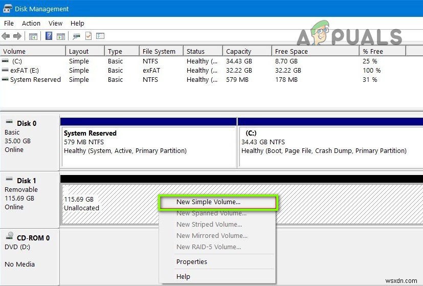423x286 pixels.
Task: Click New RAID-5 Volume... menu entry
Action: point(217,247)
